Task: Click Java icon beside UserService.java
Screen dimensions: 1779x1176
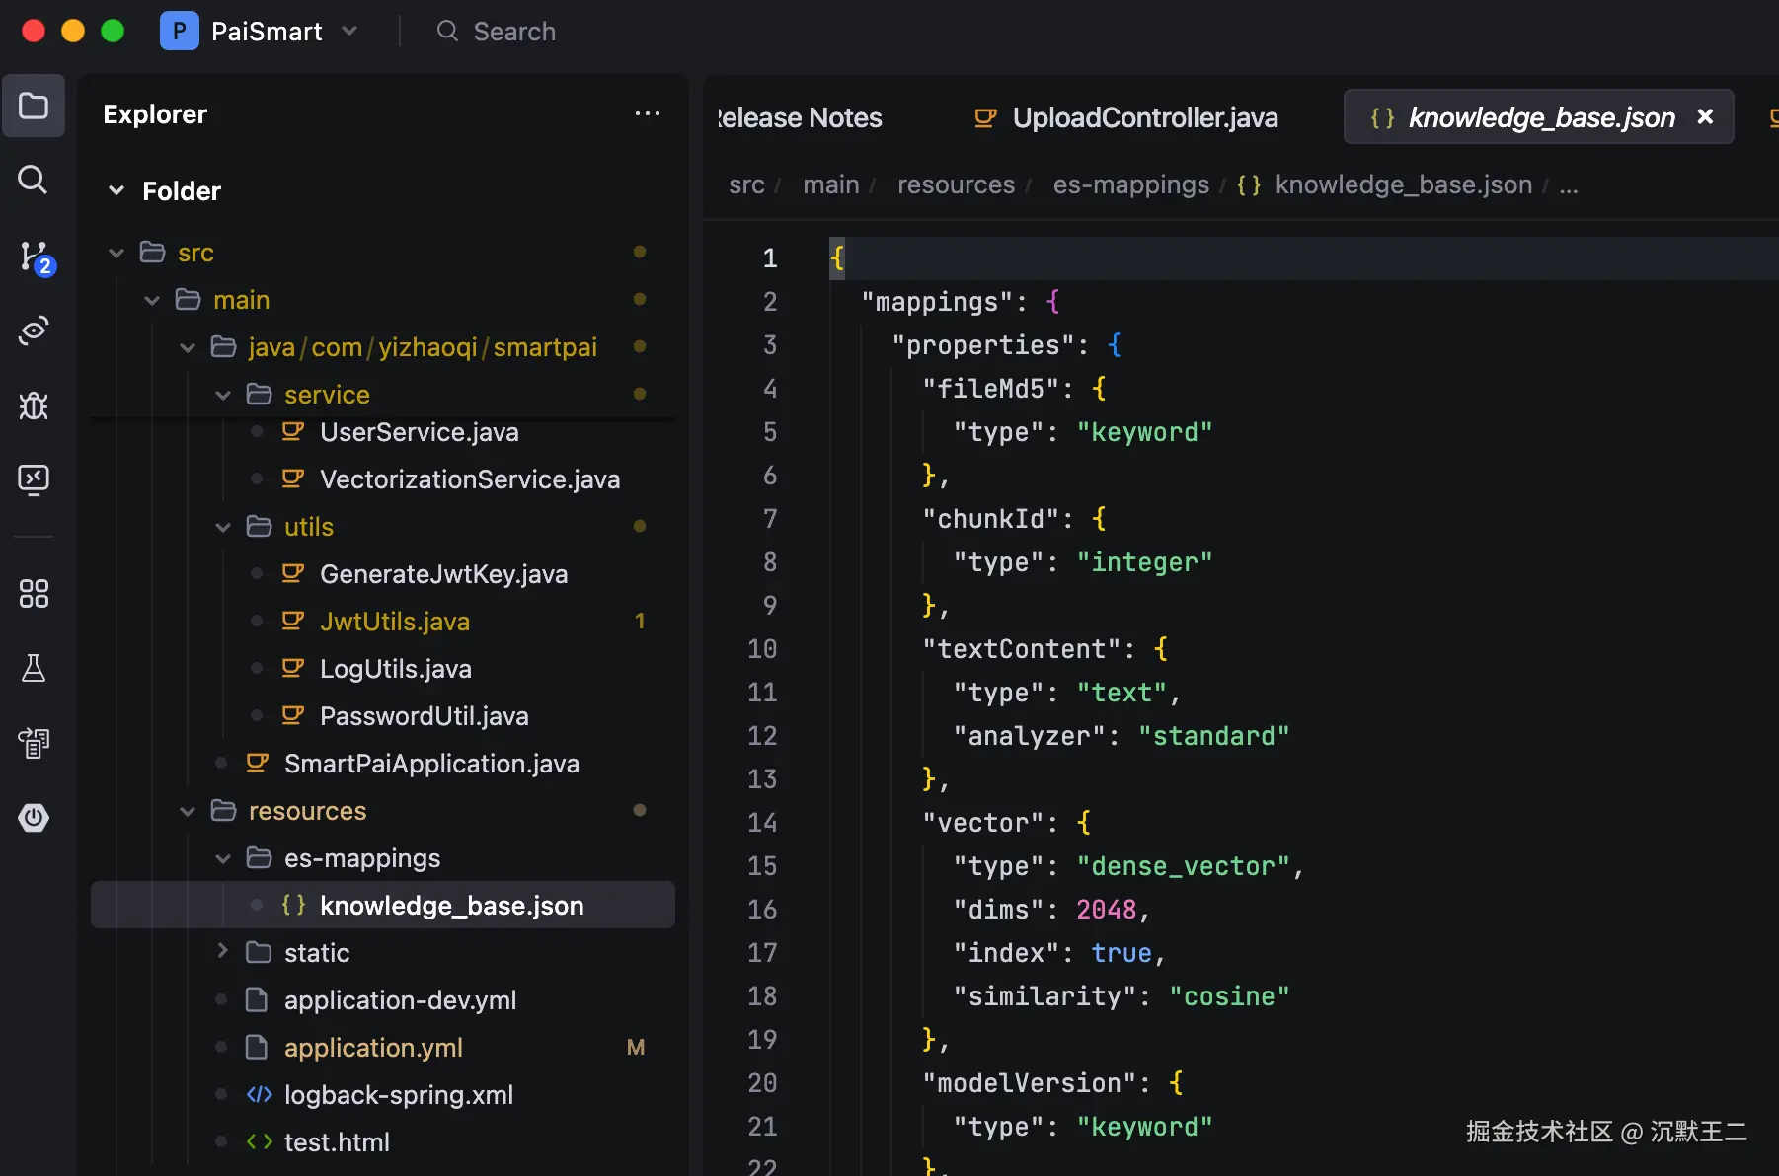Action: coord(292,431)
